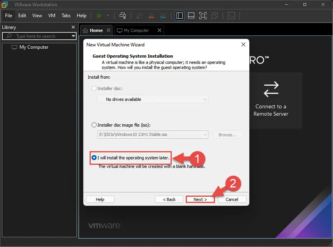Maximize the VMware Workstation window
Screen dimensions: 333x247
coord(305,4)
